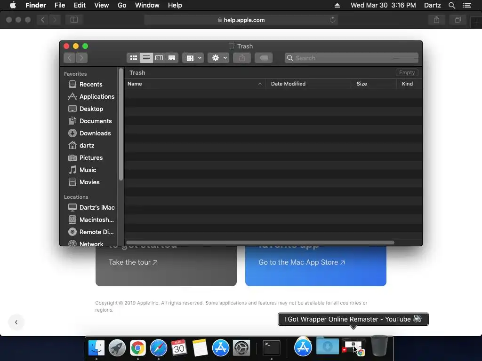Click the round back chevron on page
Viewport: 482px width, 361px height.
(x=16, y=322)
